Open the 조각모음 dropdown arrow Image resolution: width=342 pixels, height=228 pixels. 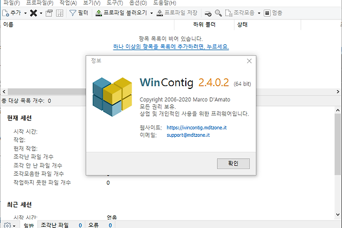(259, 13)
